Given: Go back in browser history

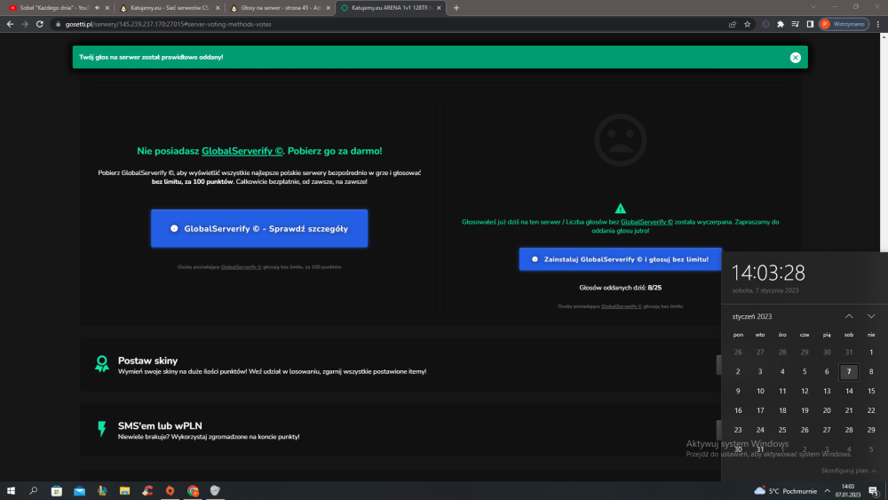Looking at the screenshot, I should pyautogui.click(x=10, y=24).
